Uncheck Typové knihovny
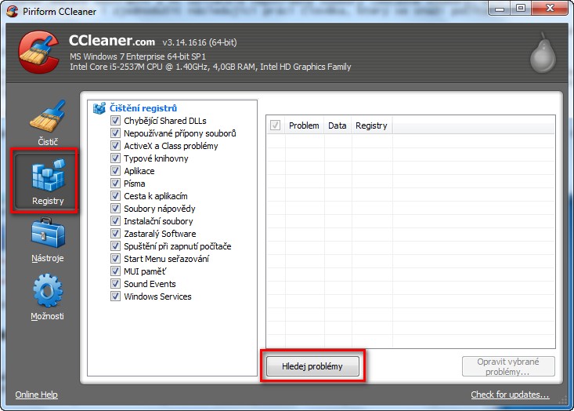The height and width of the screenshot is (411, 574). [x=115, y=158]
